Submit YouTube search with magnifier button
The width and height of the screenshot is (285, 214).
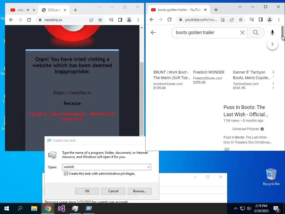click(x=255, y=33)
